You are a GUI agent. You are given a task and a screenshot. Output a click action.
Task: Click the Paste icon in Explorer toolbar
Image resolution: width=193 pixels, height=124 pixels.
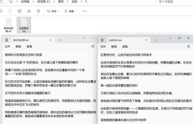10,11
